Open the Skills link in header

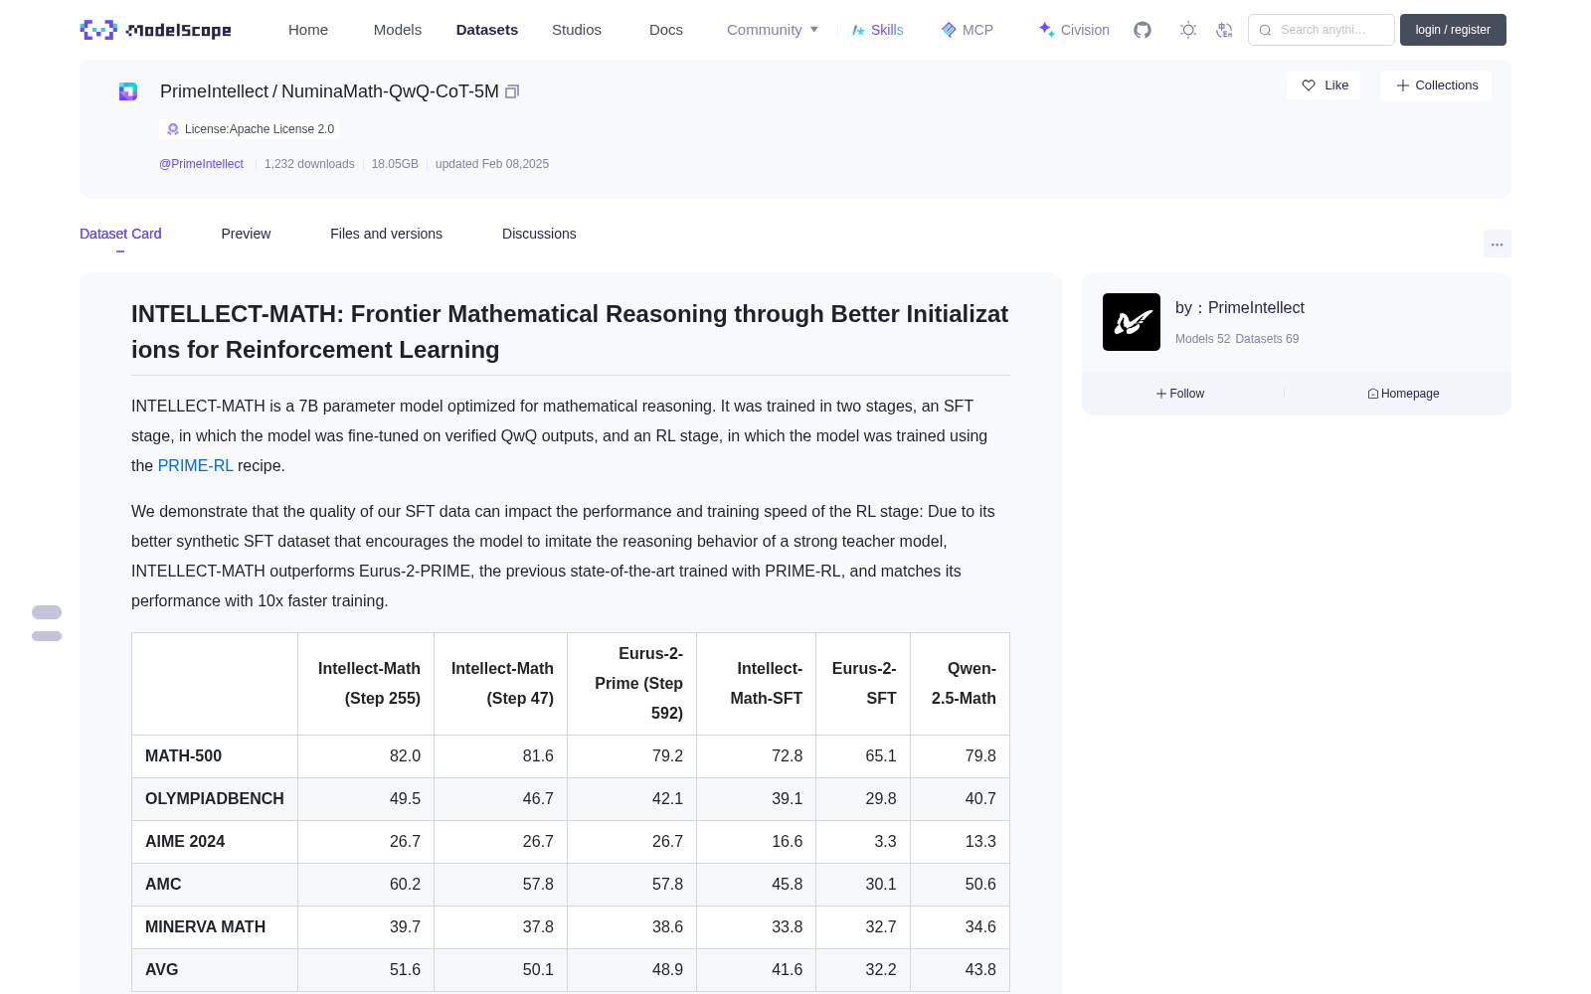(877, 30)
